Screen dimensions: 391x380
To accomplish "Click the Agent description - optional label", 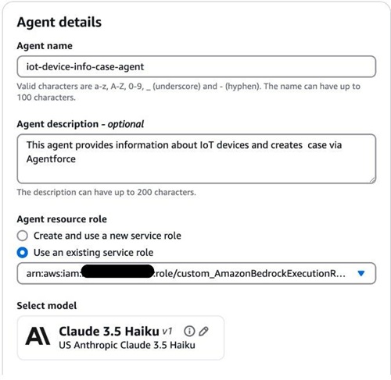I will pos(81,124).
